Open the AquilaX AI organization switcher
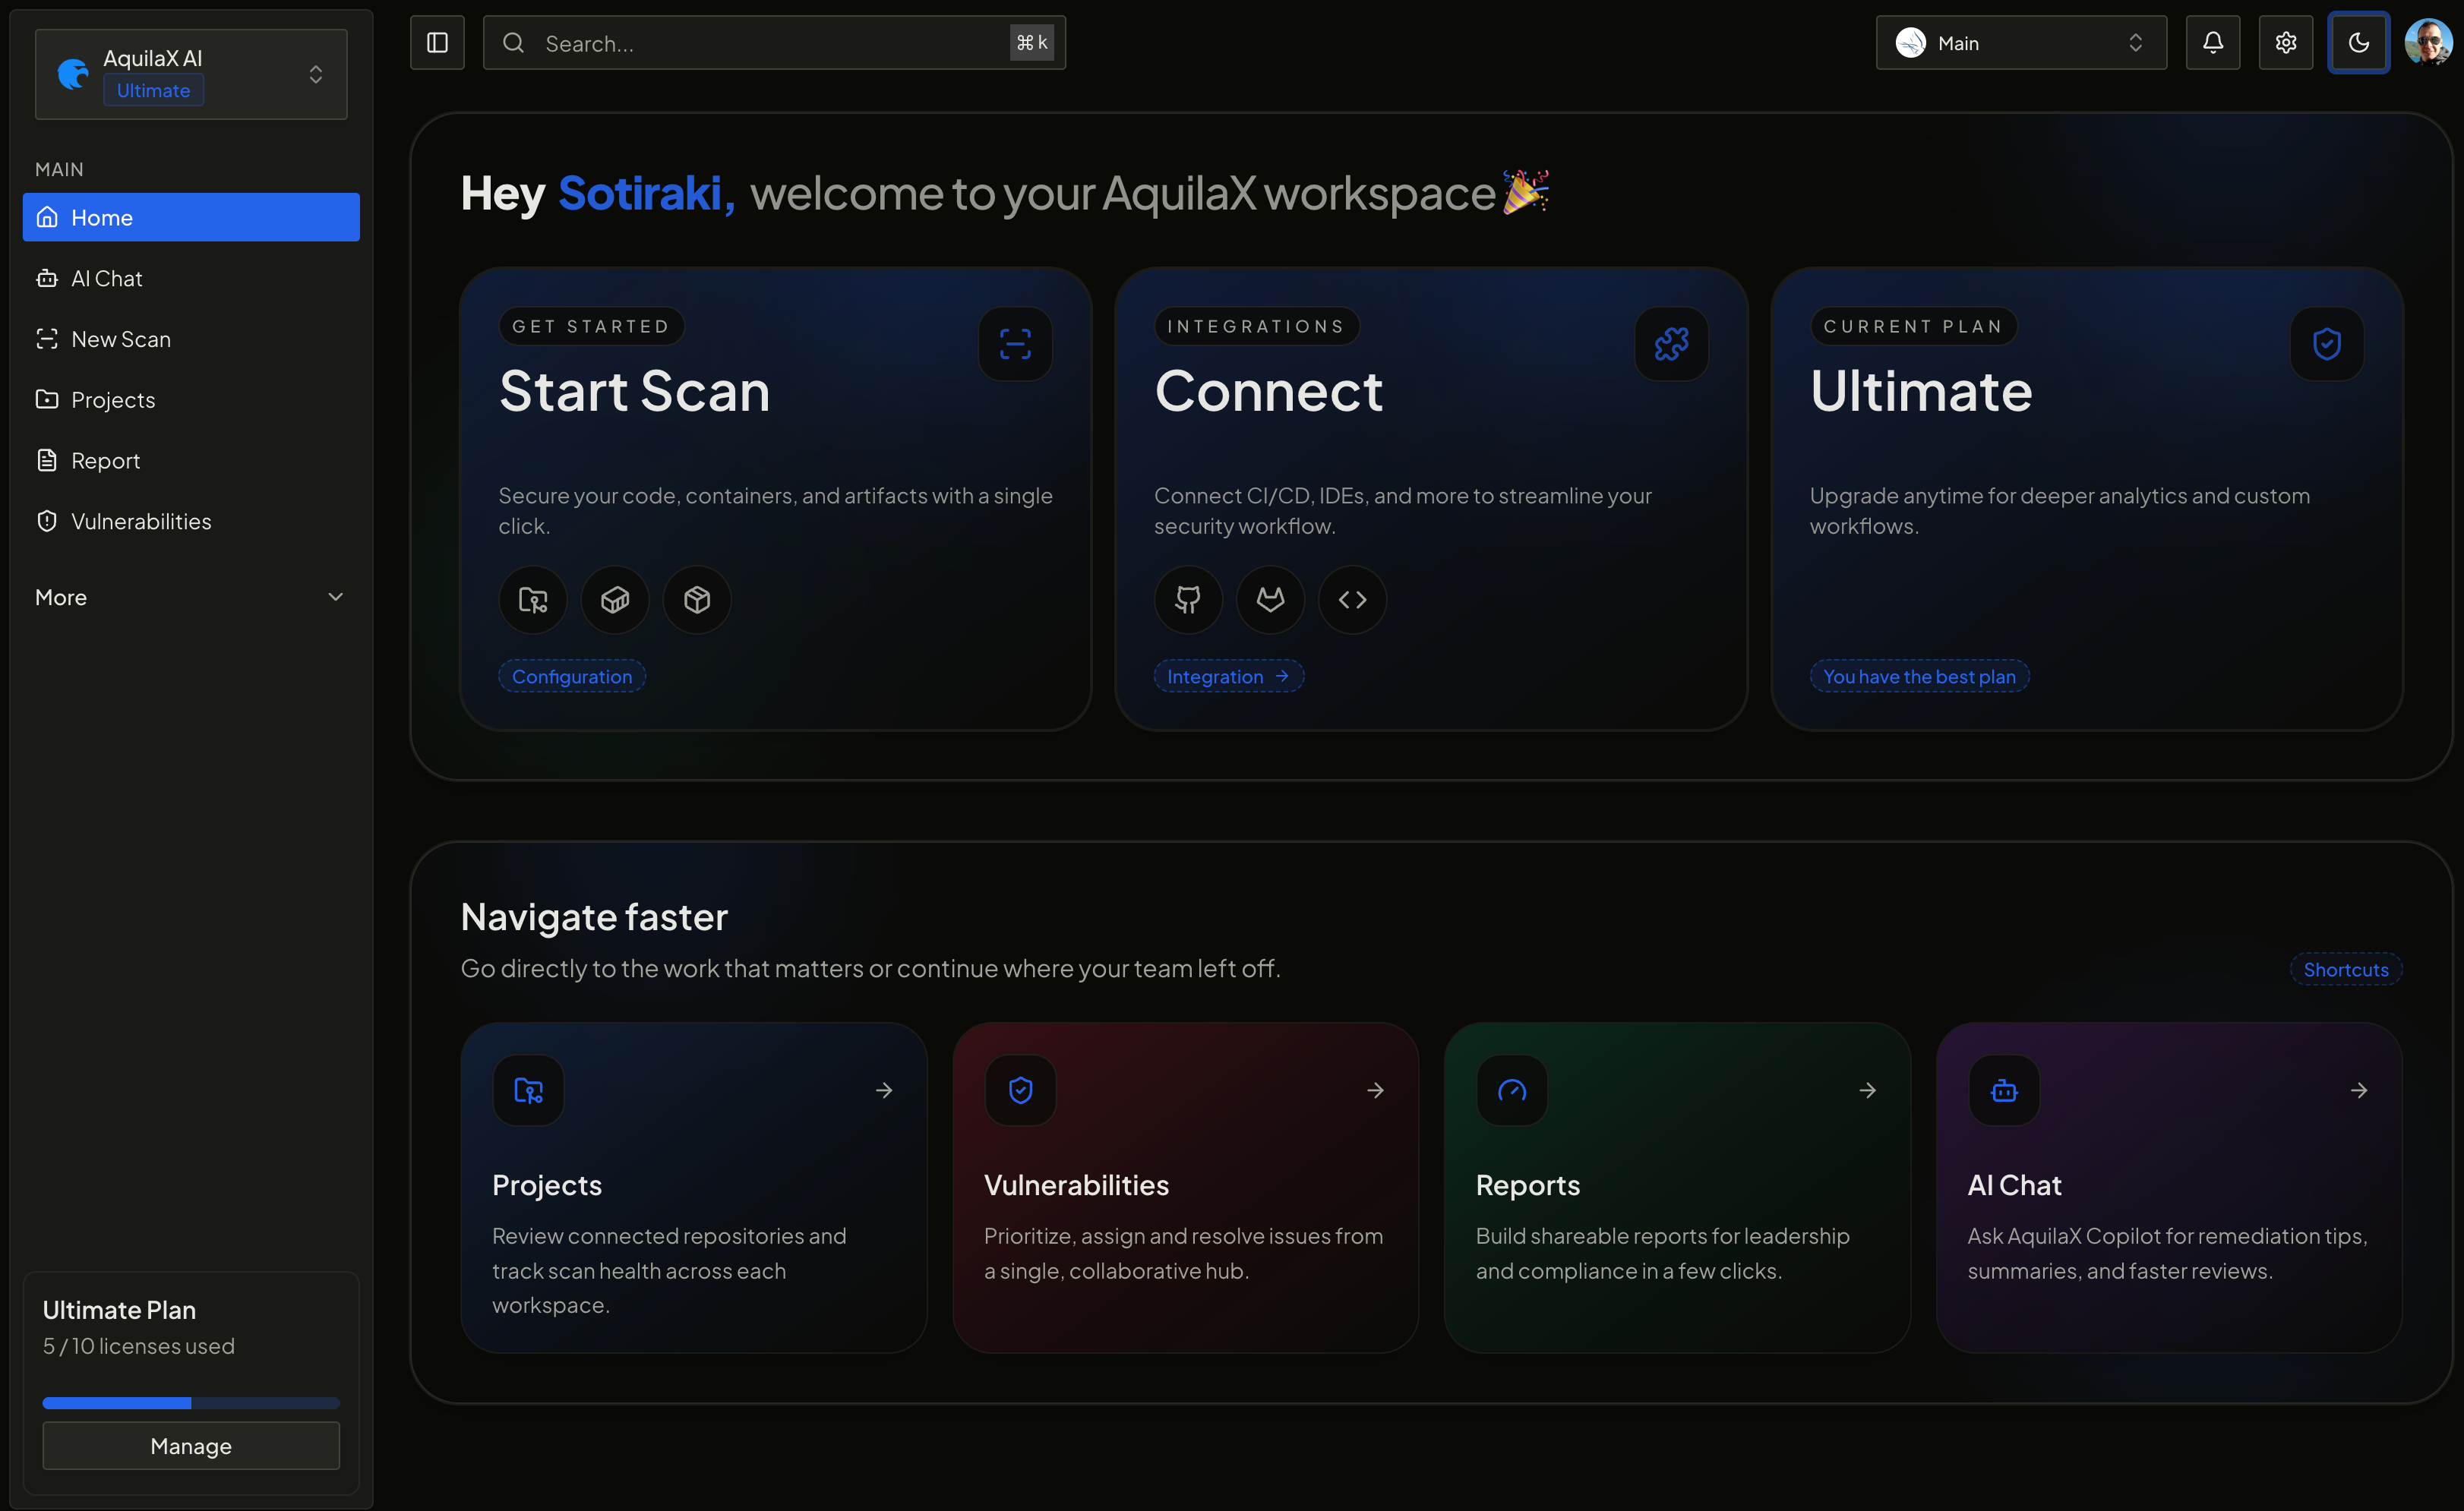The image size is (2464, 1511). coord(191,74)
